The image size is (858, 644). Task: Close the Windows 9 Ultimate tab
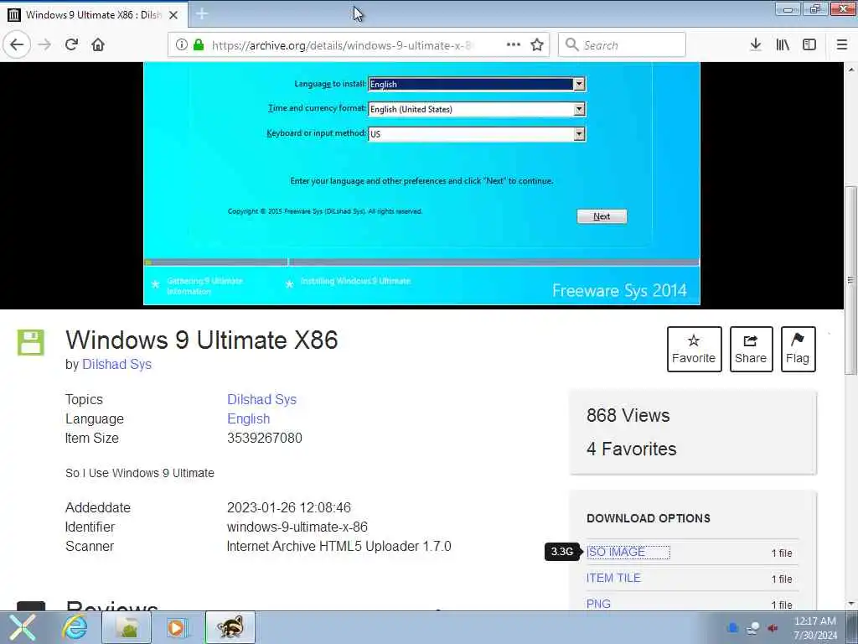tap(173, 15)
